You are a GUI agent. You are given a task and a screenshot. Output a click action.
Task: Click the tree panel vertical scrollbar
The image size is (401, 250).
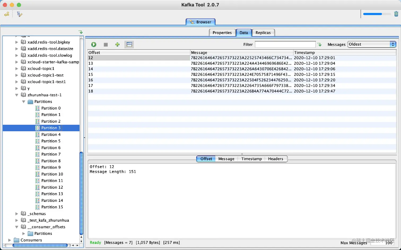(81, 193)
